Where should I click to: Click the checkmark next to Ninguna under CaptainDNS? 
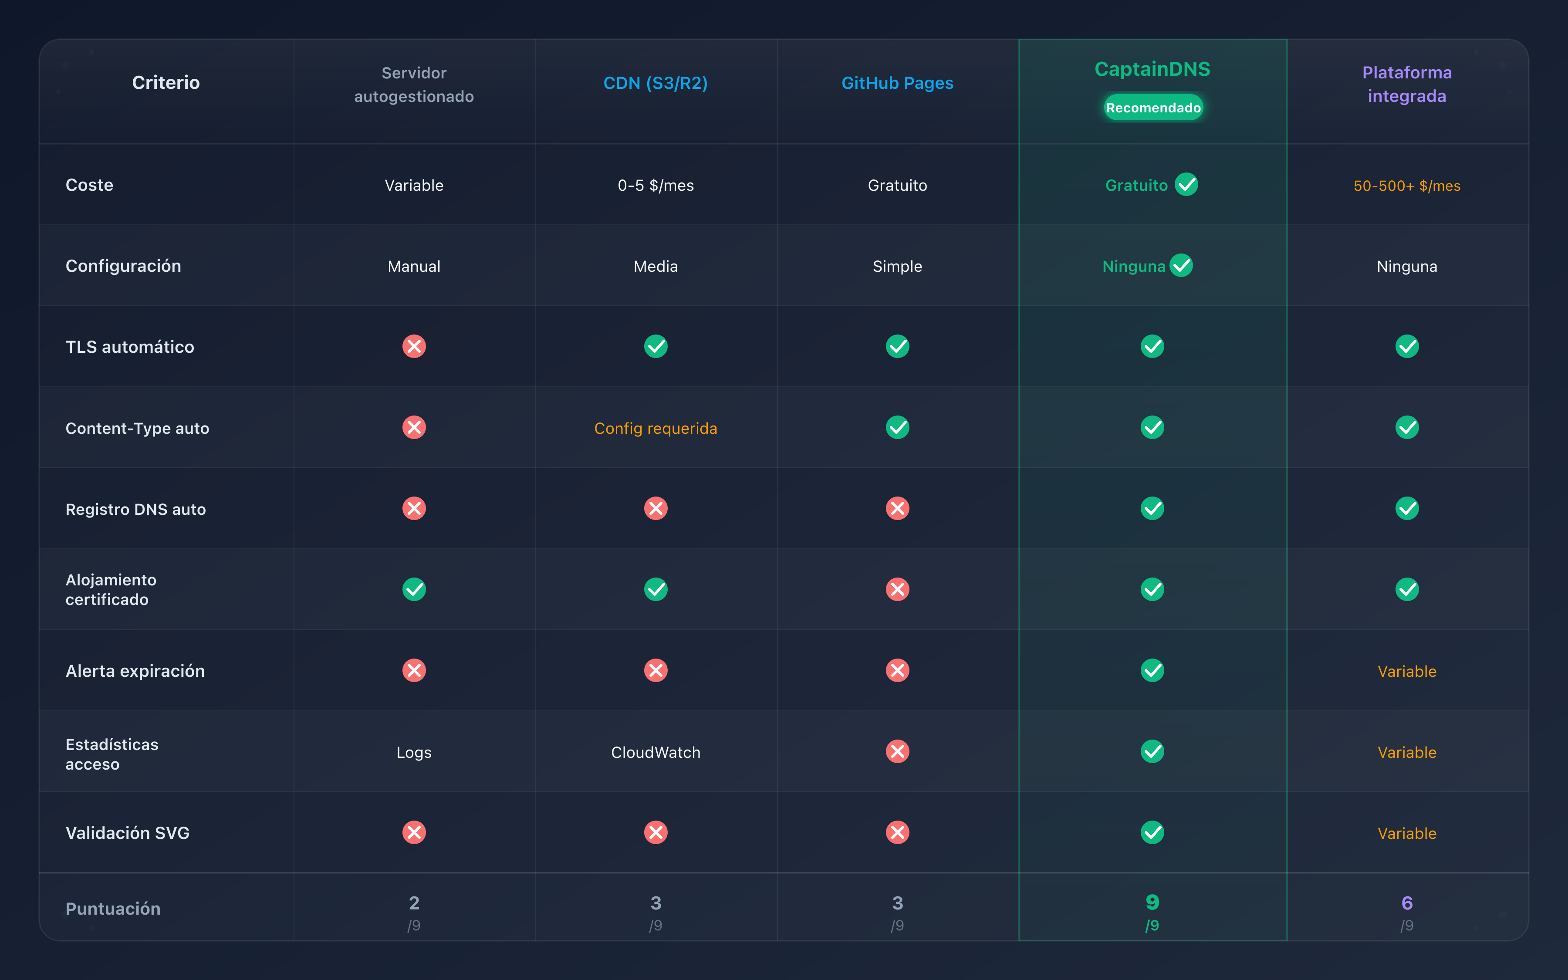tap(1183, 265)
